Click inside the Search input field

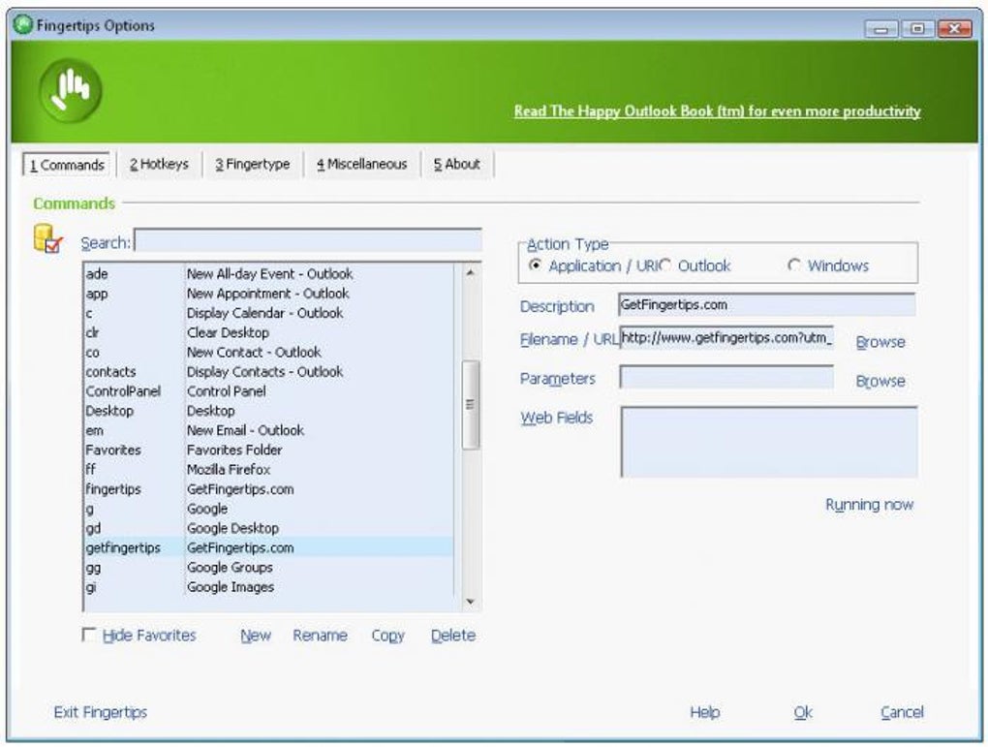(x=308, y=240)
